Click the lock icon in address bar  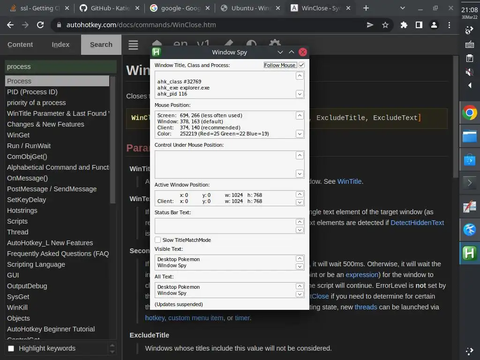[x=59, y=25]
